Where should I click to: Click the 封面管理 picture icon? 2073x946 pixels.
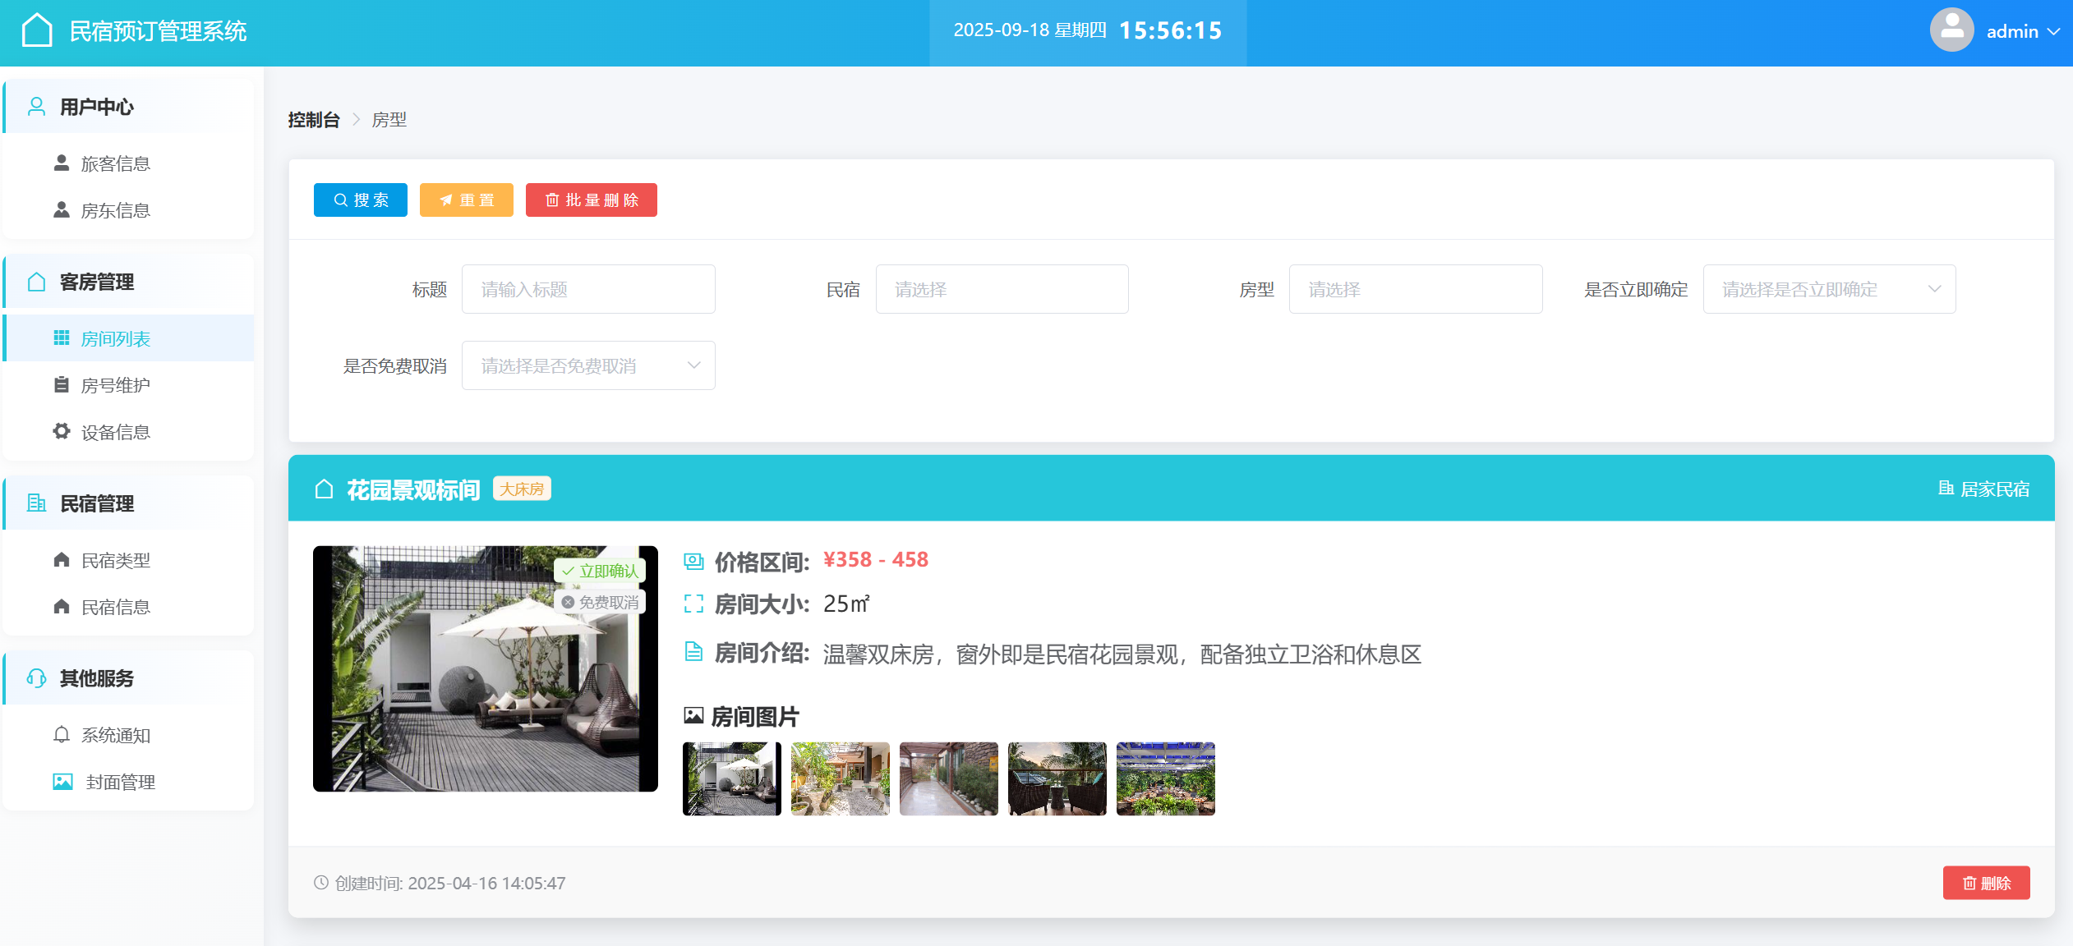63,781
